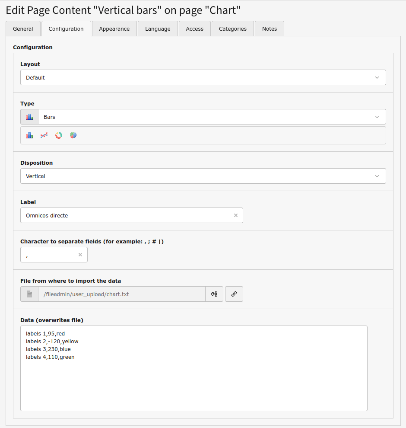
Task: Open the Categories tab
Action: point(233,29)
